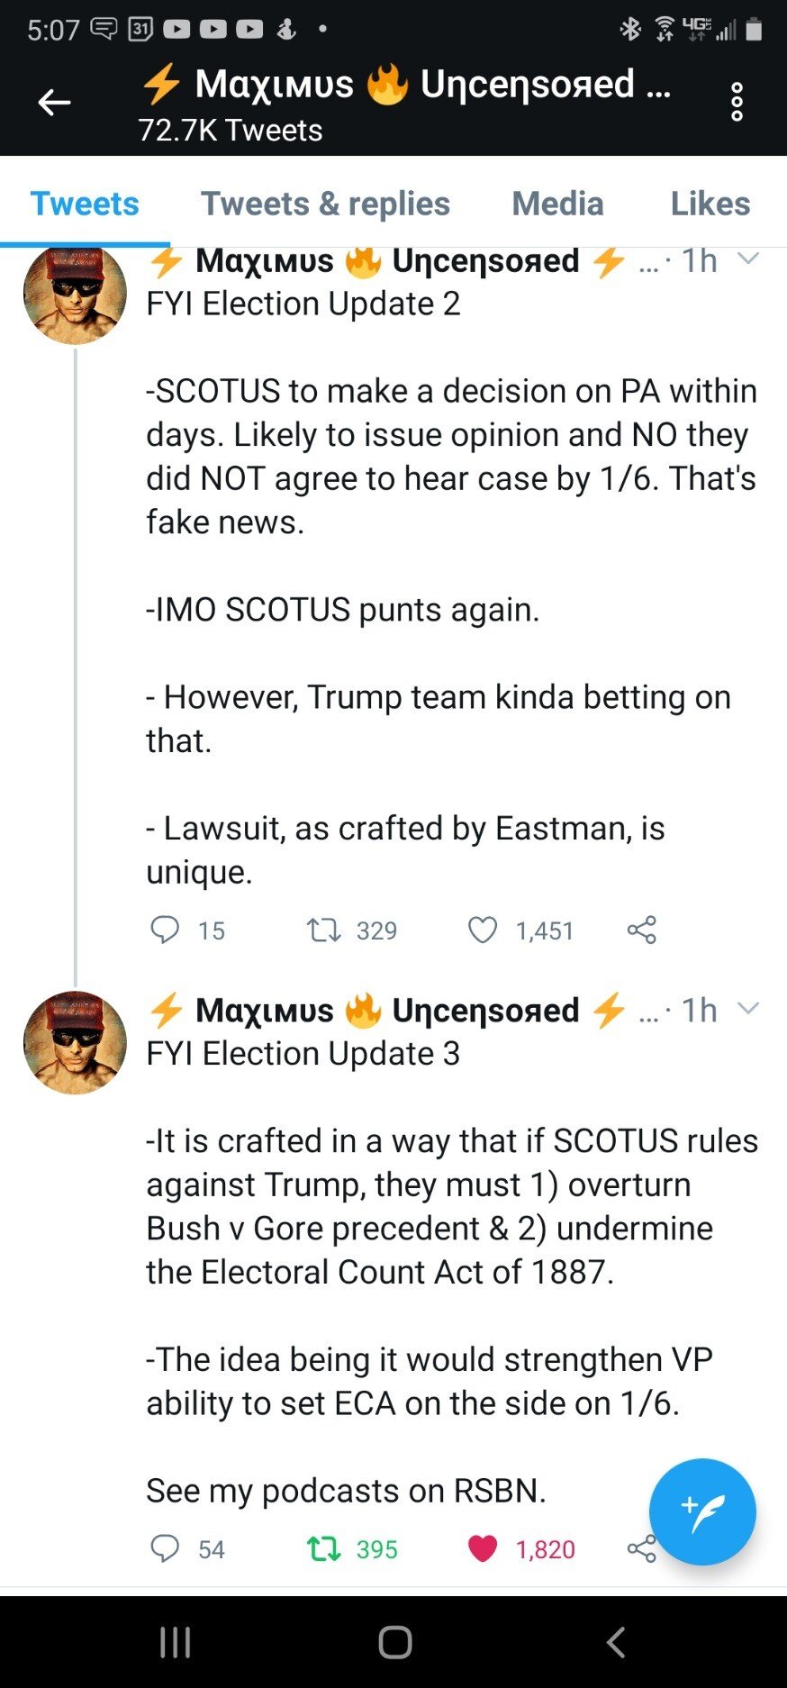787x1688 pixels.
Task: Expand options chevron on Election Update 2 tweet
Action: click(747, 259)
